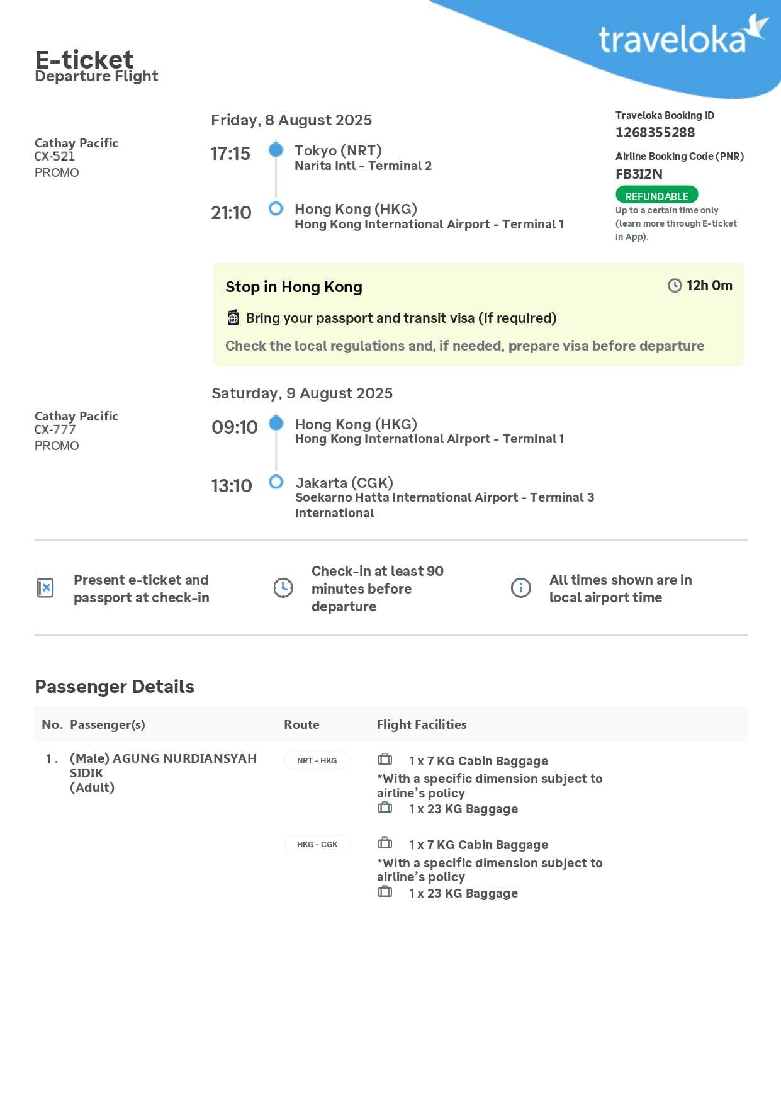The image size is (781, 1104).
Task: Click the Tokyo departure dot on the timeline
Action: coord(276,150)
